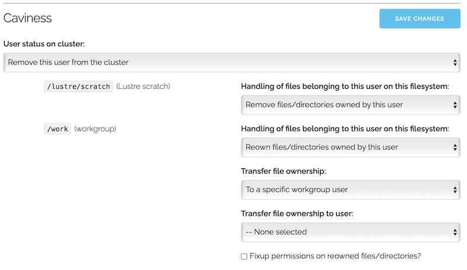Click the handling label above 'Remove files/directories' dropdown
The width and height of the screenshot is (467, 270).
pos(344,86)
